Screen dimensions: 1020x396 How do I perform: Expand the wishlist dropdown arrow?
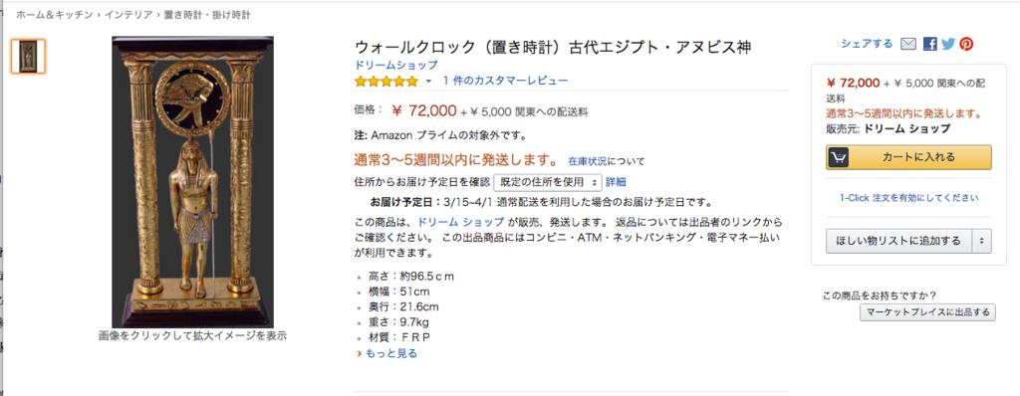[x=981, y=241]
